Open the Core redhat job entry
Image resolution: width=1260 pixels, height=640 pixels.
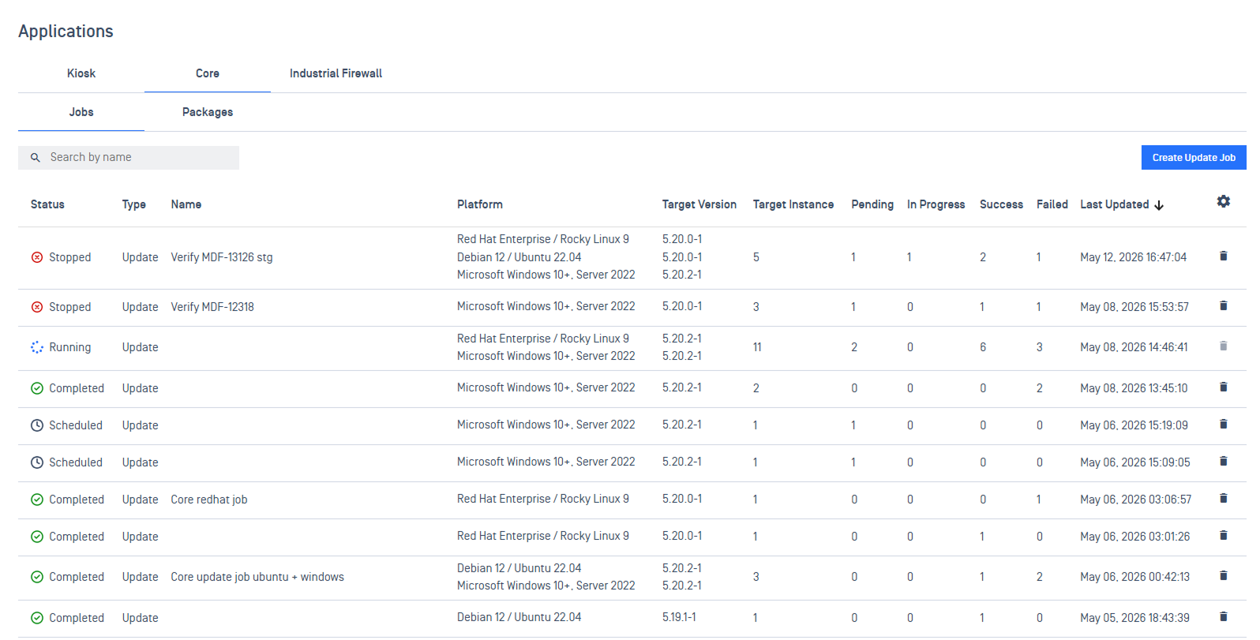pyautogui.click(x=209, y=500)
